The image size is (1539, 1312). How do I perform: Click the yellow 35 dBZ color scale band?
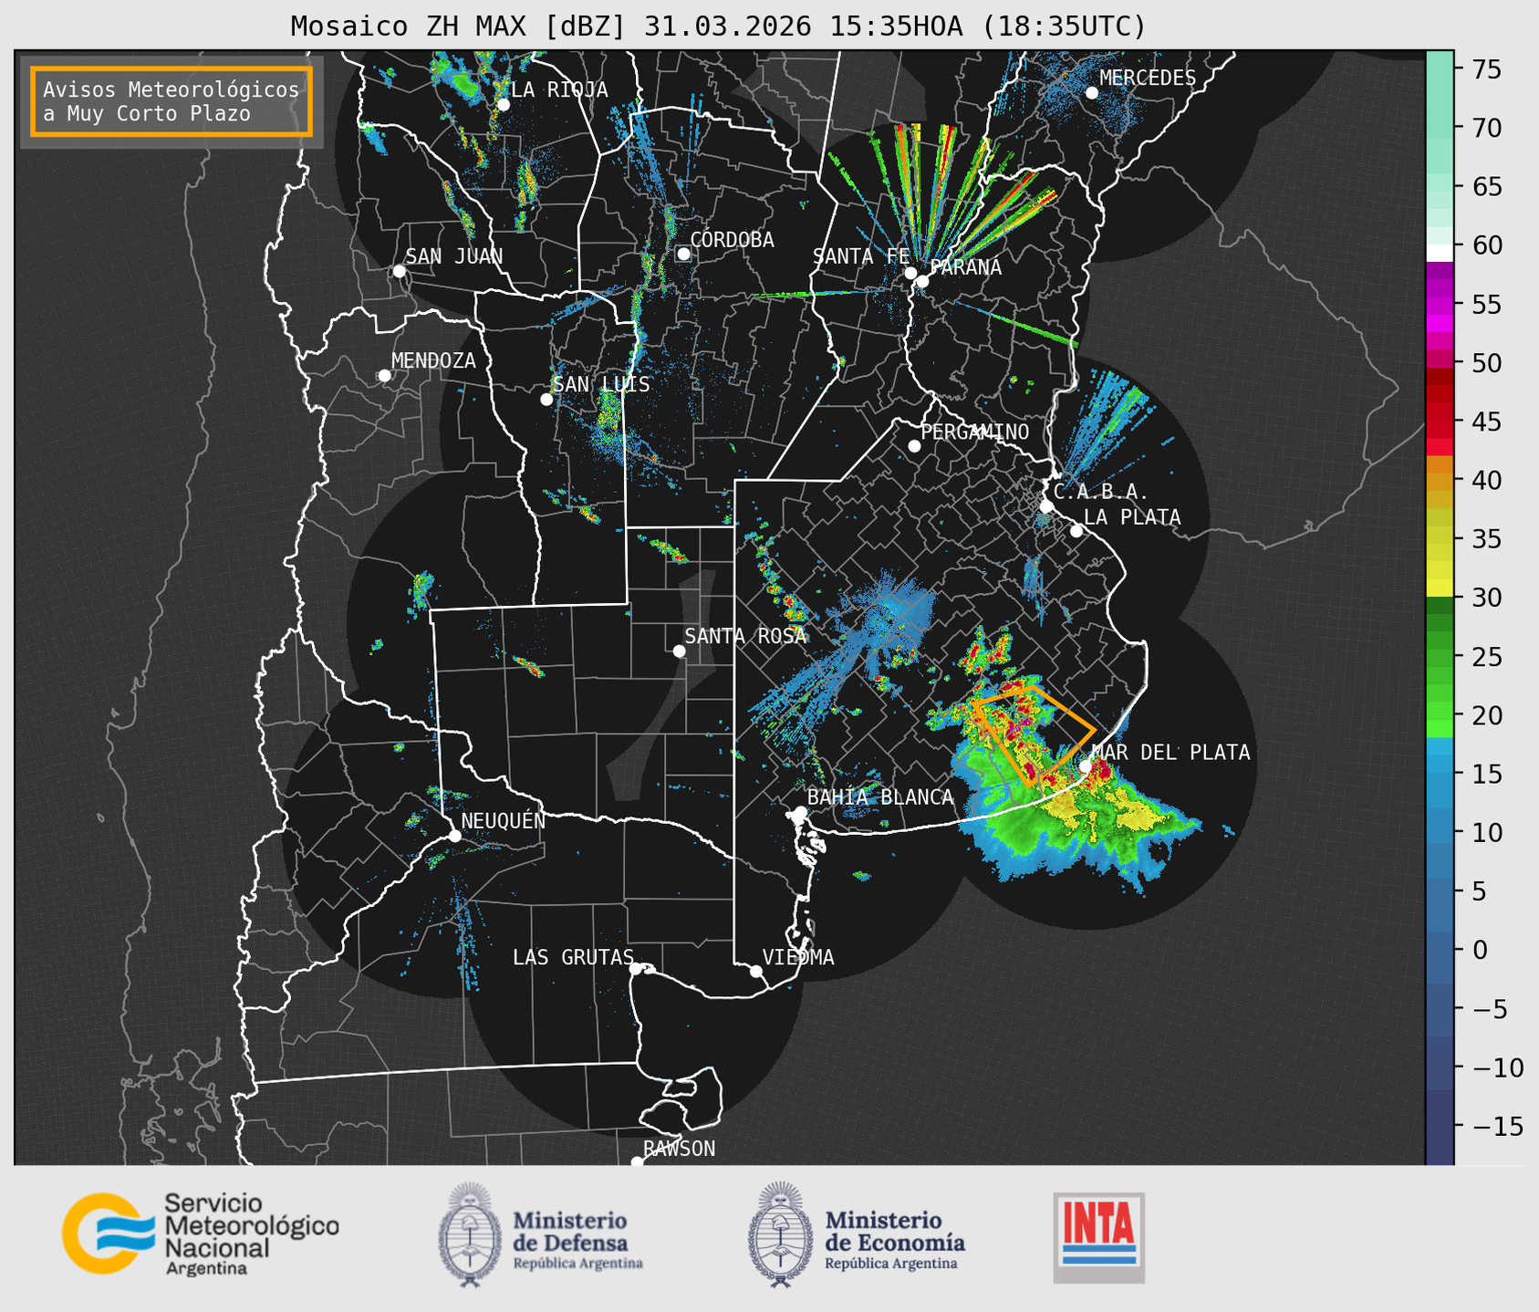tap(1440, 539)
